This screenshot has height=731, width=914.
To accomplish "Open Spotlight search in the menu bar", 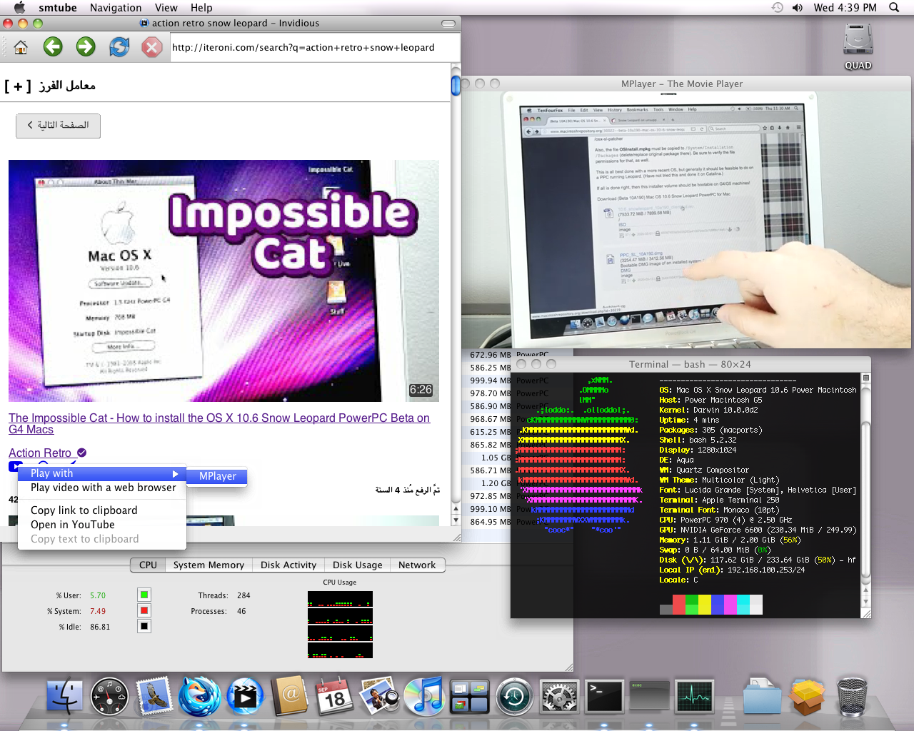I will click(x=894, y=7).
